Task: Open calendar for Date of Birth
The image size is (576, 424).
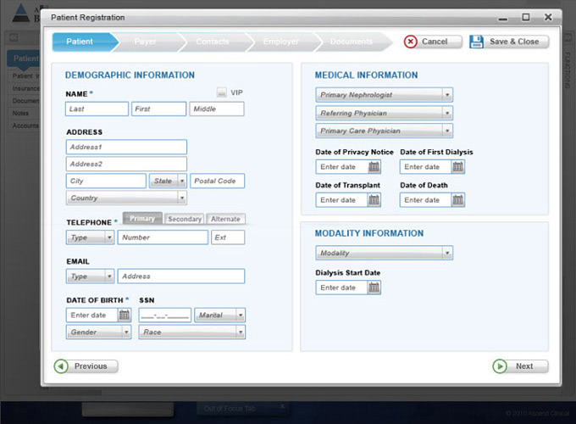Action: point(125,315)
